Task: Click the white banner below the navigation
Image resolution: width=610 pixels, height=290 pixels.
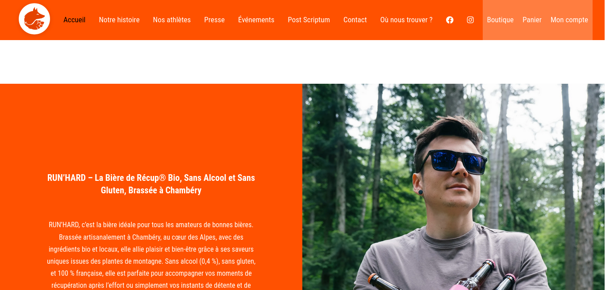Action: (302, 62)
